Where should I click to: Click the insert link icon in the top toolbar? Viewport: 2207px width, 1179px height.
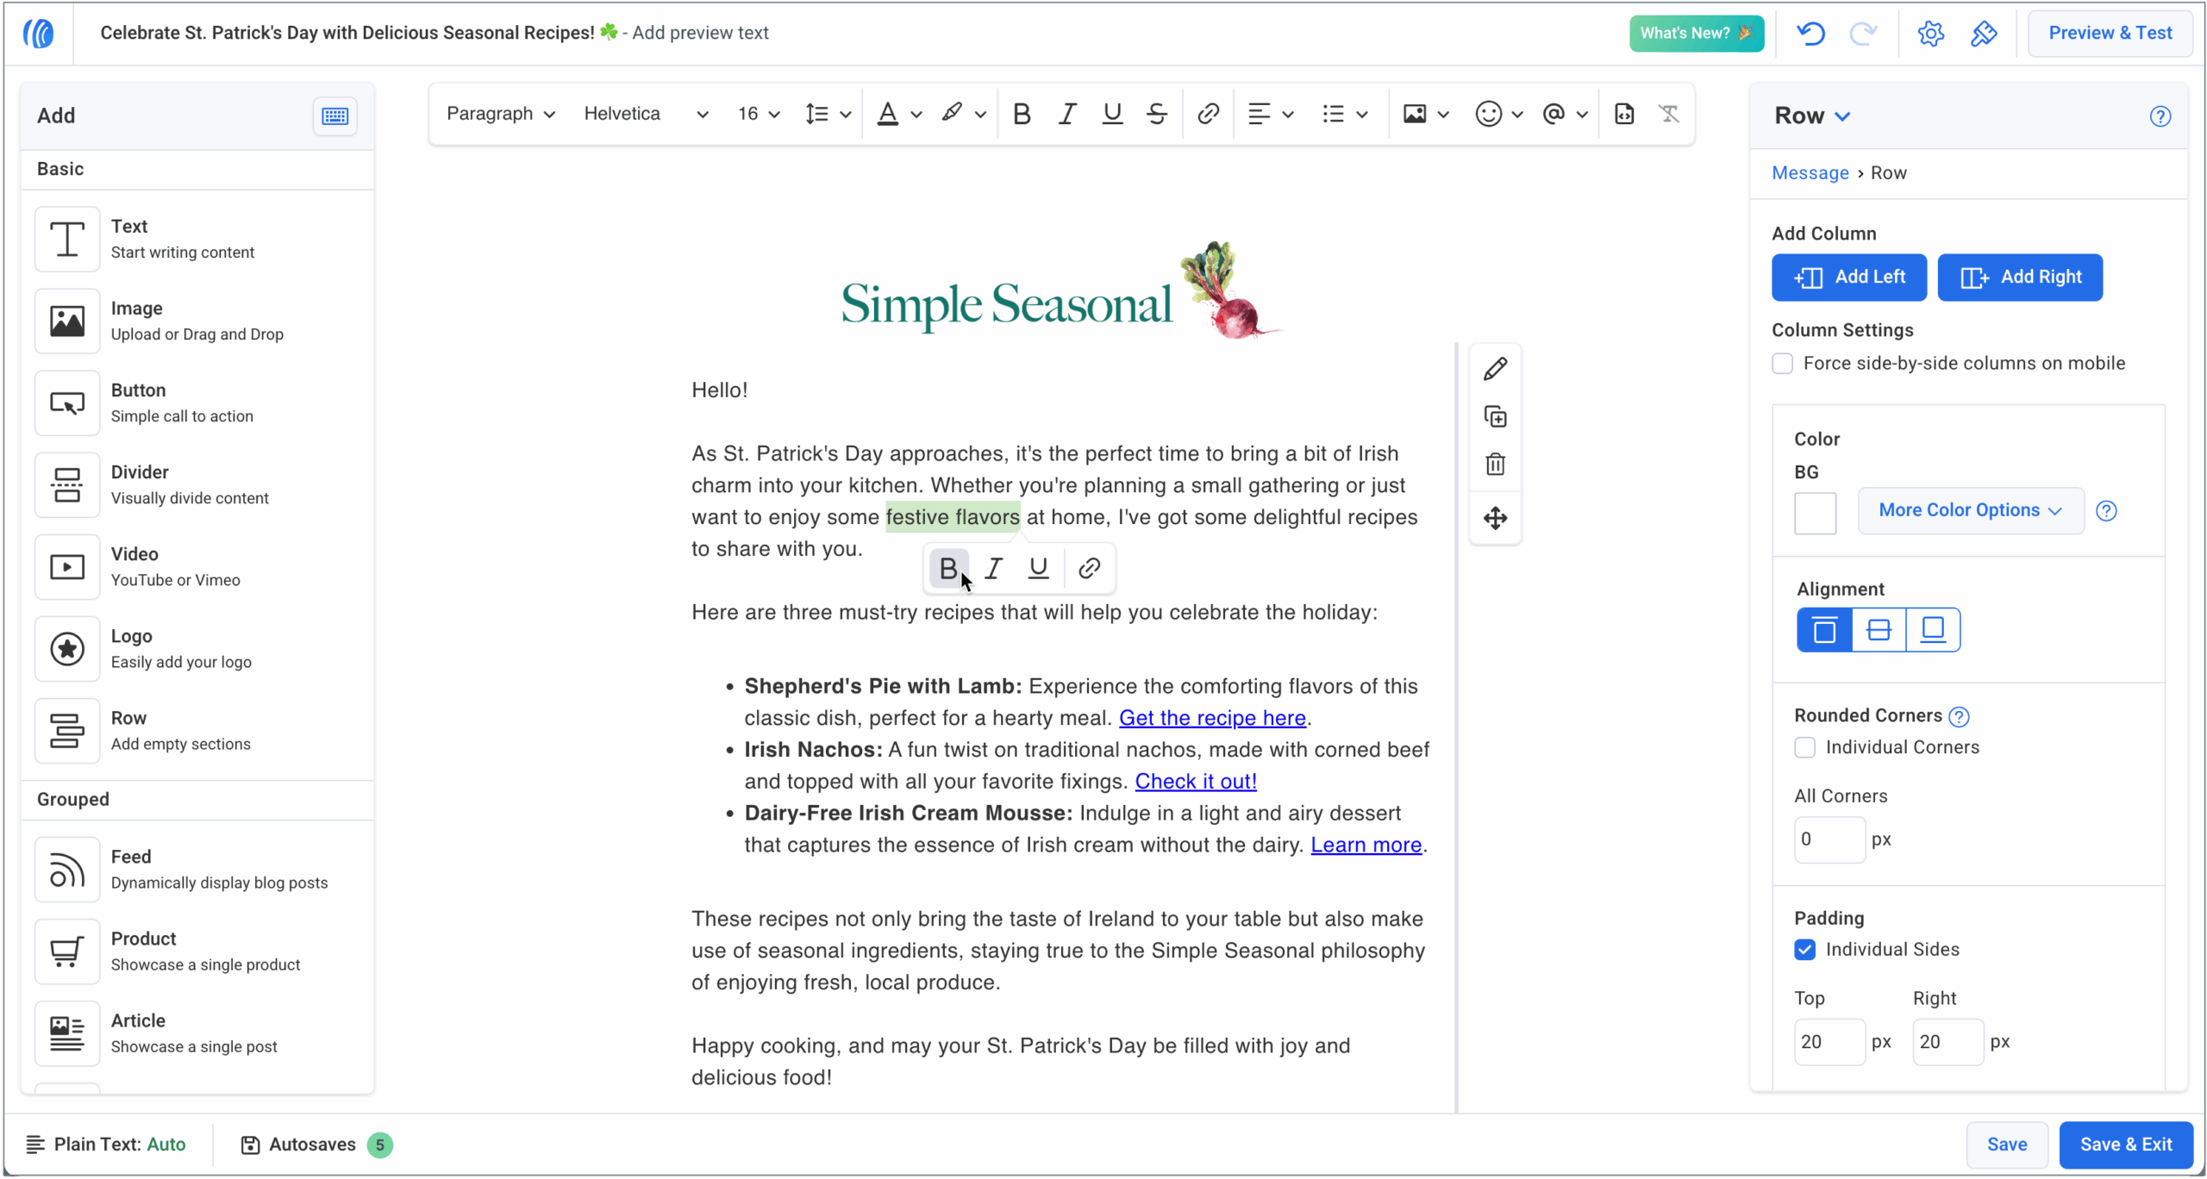(x=1208, y=114)
